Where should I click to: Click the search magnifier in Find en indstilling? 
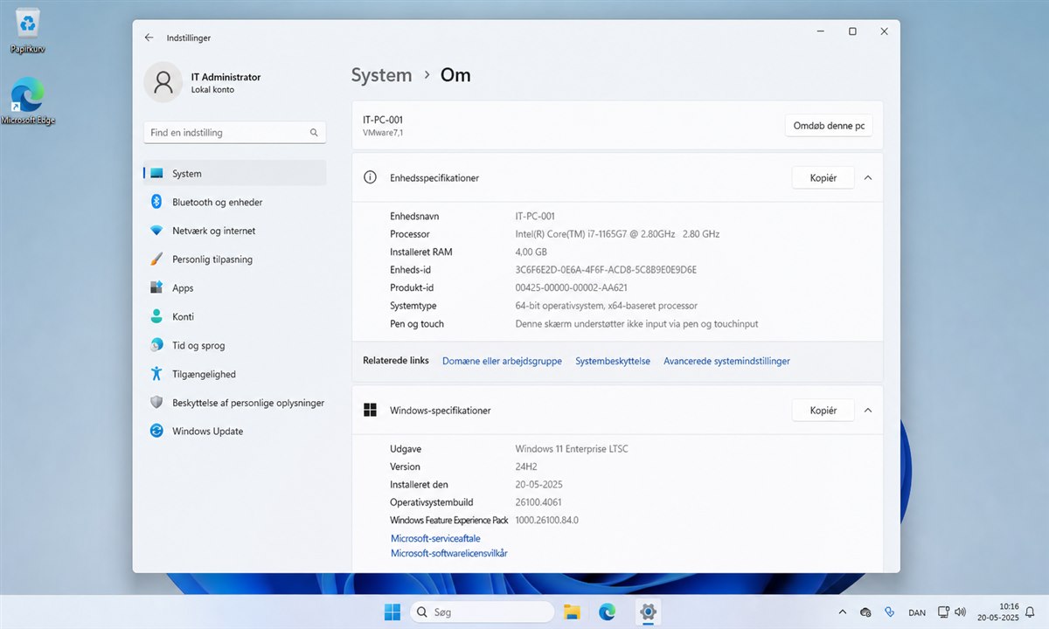click(314, 133)
